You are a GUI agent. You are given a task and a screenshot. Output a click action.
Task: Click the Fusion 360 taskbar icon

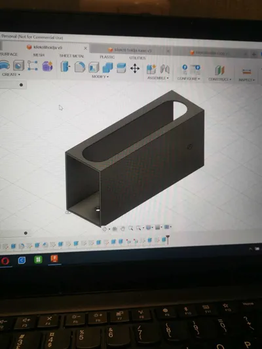click(x=54, y=259)
